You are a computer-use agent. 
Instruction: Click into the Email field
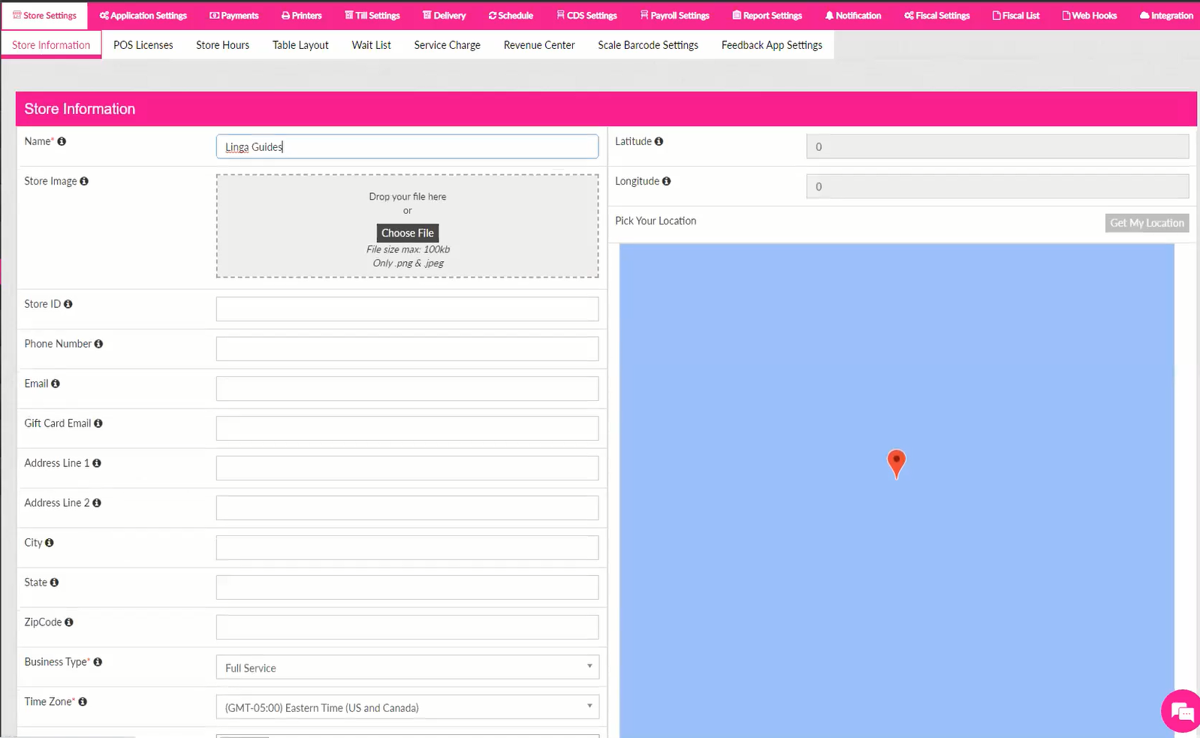pyautogui.click(x=408, y=388)
